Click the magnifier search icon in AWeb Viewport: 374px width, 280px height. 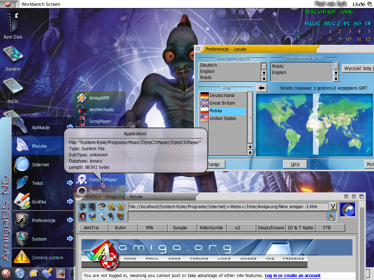tap(102, 217)
